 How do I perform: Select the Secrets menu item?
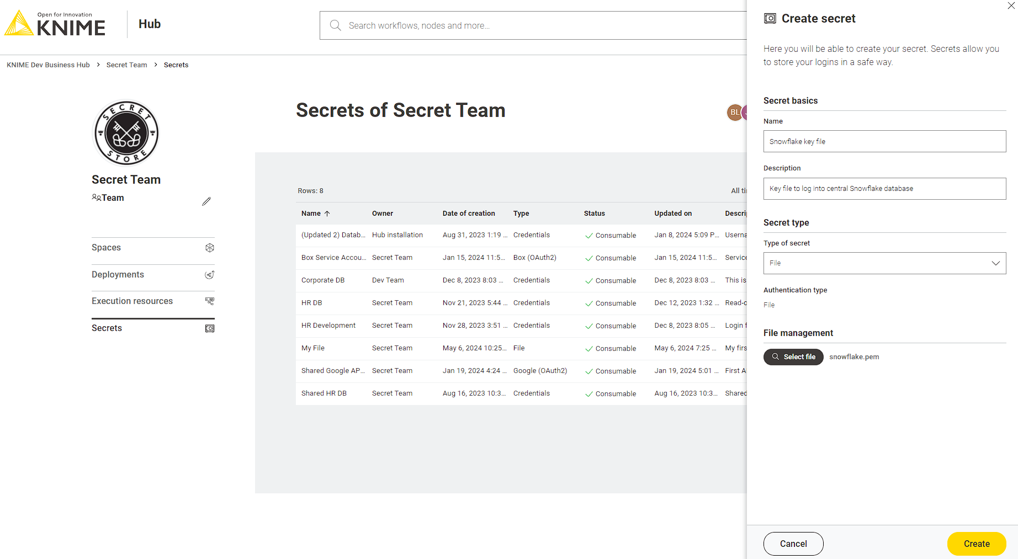point(153,328)
